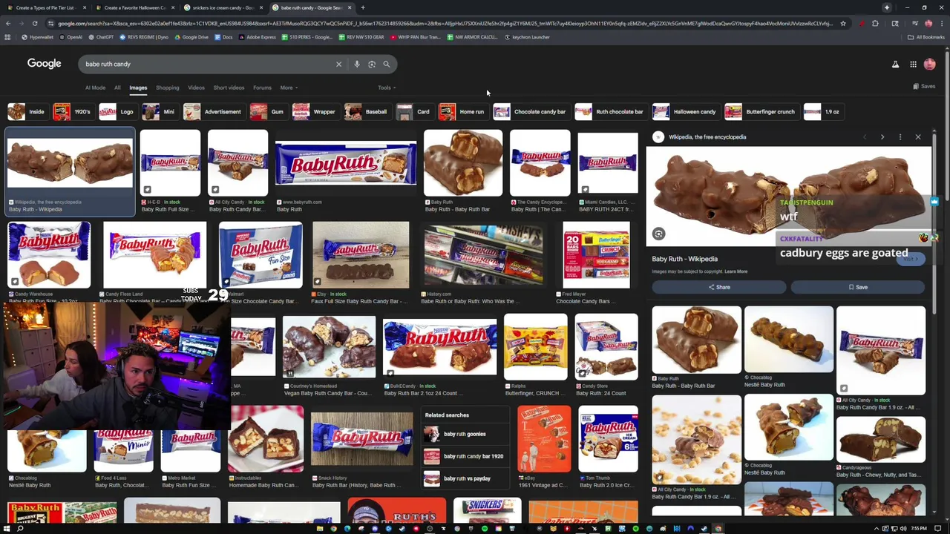Share the Baby Ruth Wikipedia image
The width and height of the screenshot is (950, 534).
click(x=718, y=287)
